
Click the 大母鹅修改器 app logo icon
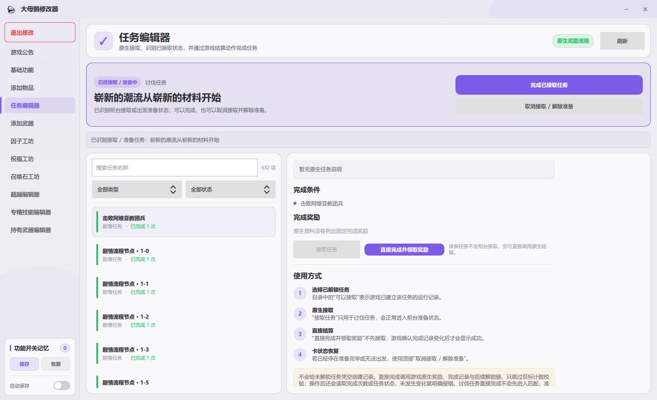tap(11, 9)
